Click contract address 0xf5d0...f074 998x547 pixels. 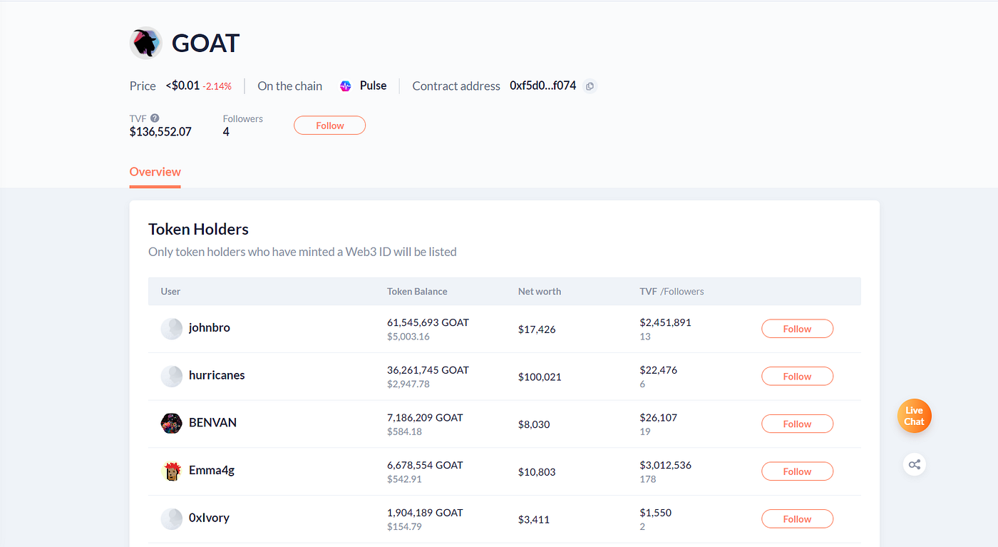click(542, 86)
